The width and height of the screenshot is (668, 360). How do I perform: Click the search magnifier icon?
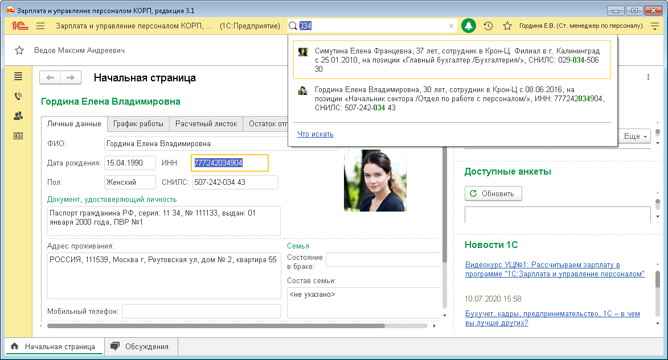tap(293, 26)
